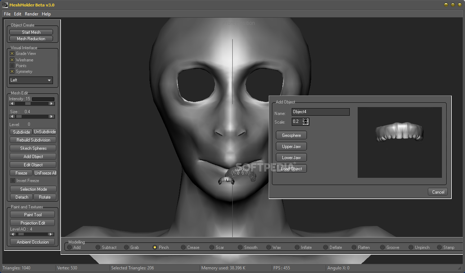
Task: Click Size slider right arrow
Action: pyautogui.click(x=51, y=116)
